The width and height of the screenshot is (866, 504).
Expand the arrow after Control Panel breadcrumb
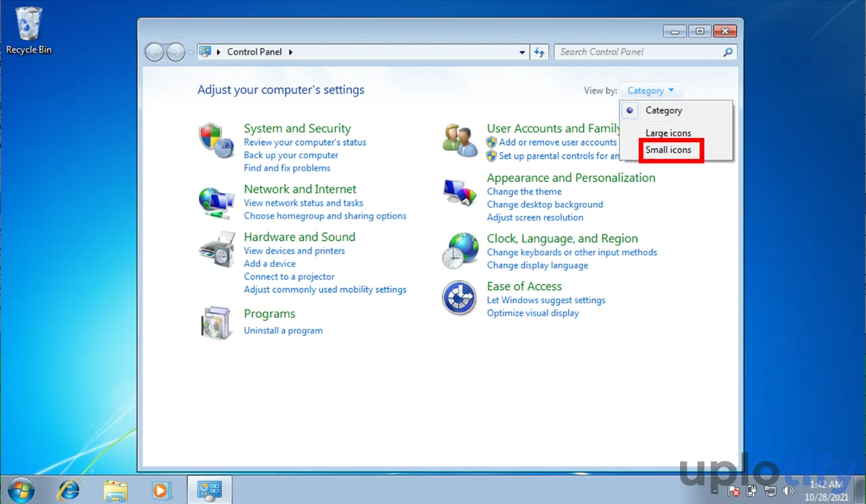(291, 52)
